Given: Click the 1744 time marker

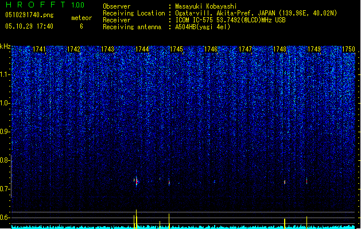Looking at the screenshot, I should click(142, 49).
